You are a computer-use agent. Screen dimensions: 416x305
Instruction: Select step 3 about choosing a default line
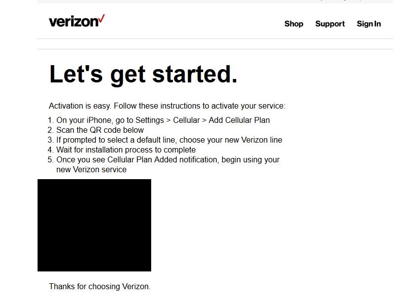pyautogui.click(x=165, y=140)
